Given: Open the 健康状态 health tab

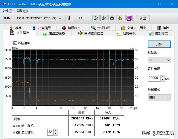Looking at the screenshot, I should point(71,28).
